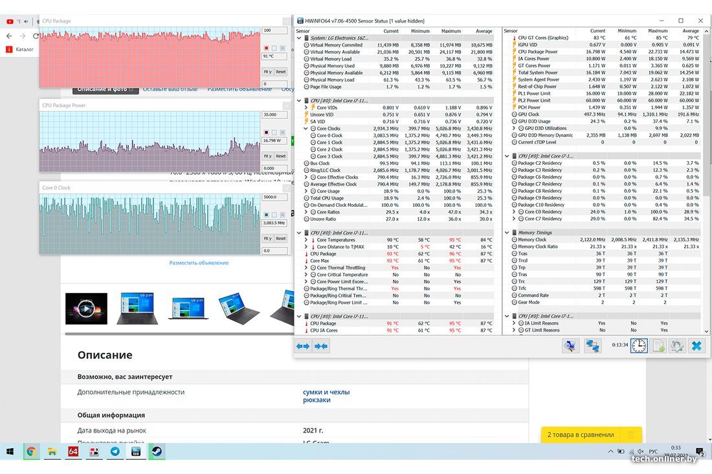The width and height of the screenshot is (712, 474).
Task: Open the sensor search magnifier icon
Action: 570,346
